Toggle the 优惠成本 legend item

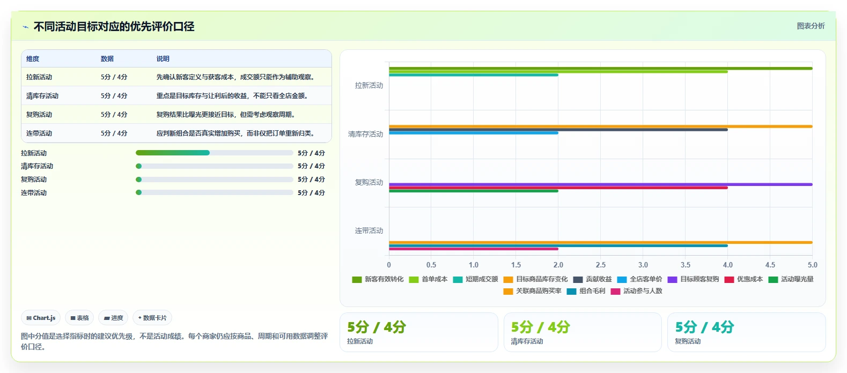pos(743,279)
